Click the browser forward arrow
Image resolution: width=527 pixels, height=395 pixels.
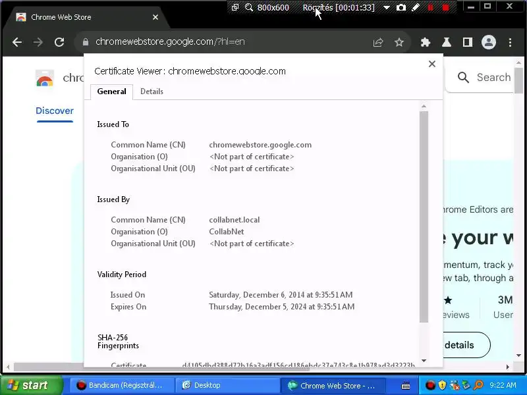(x=38, y=42)
